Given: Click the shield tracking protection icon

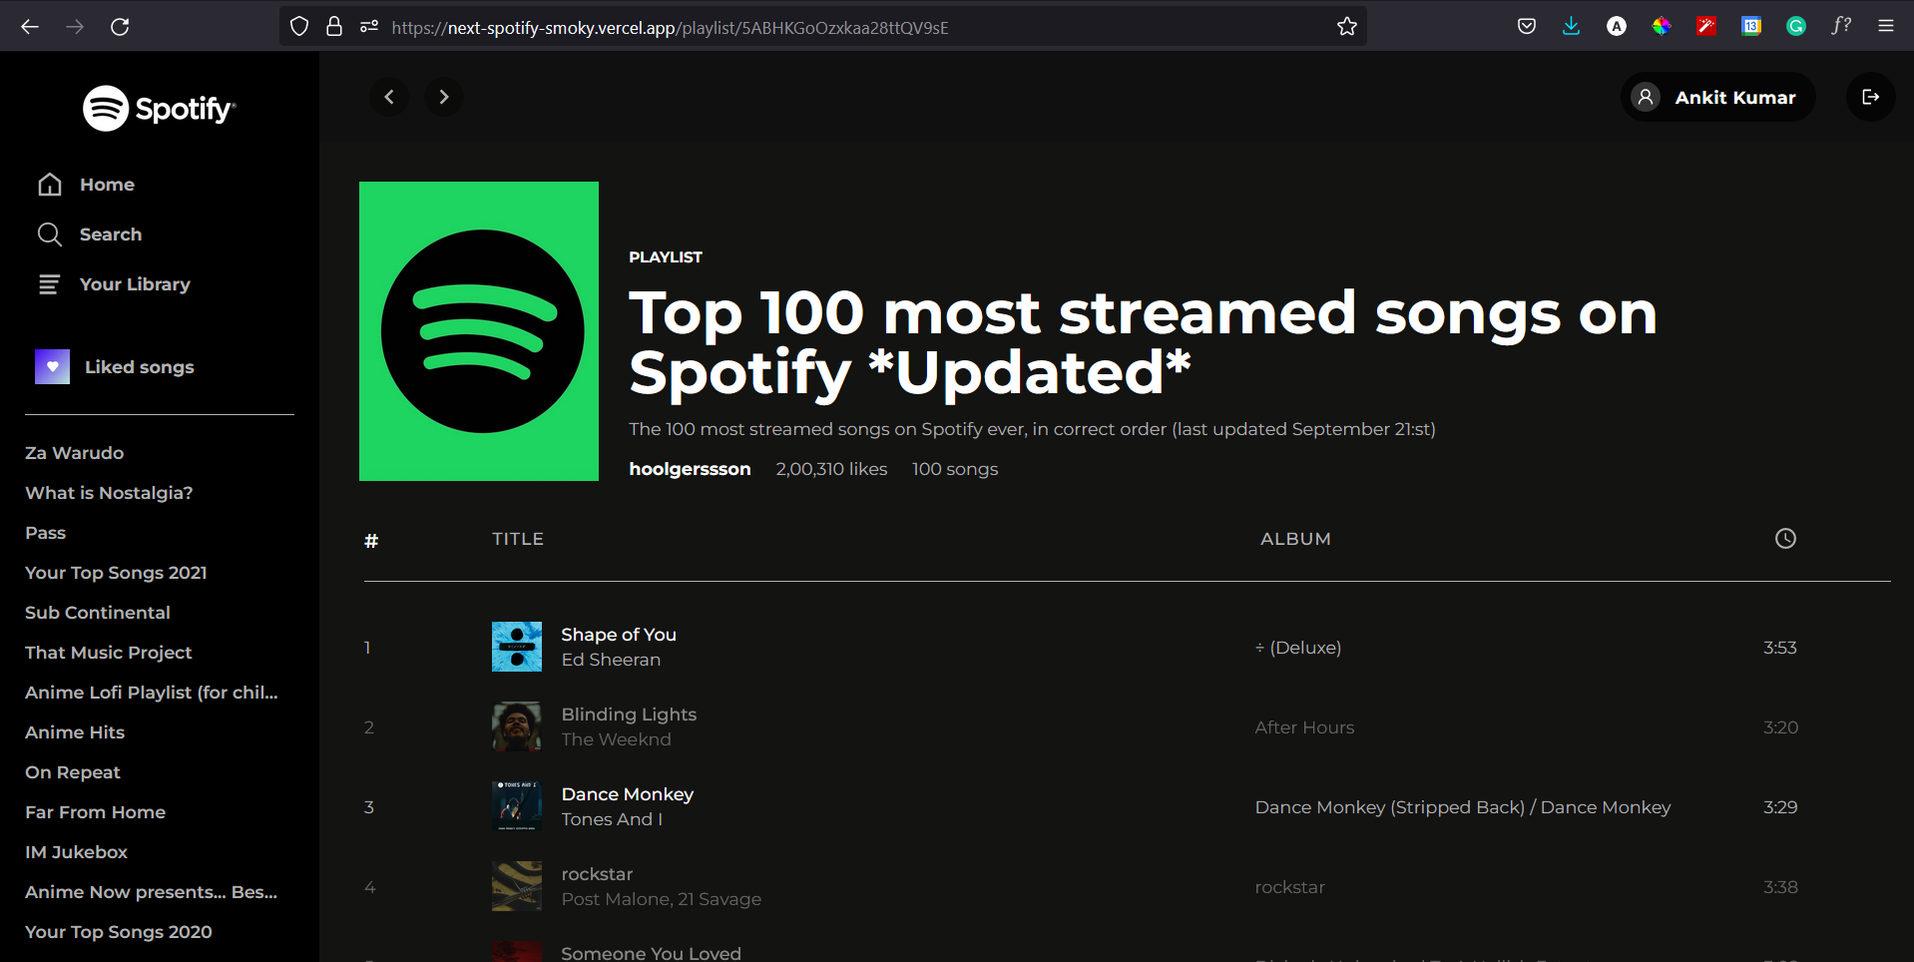Looking at the screenshot, I should 299,27.
